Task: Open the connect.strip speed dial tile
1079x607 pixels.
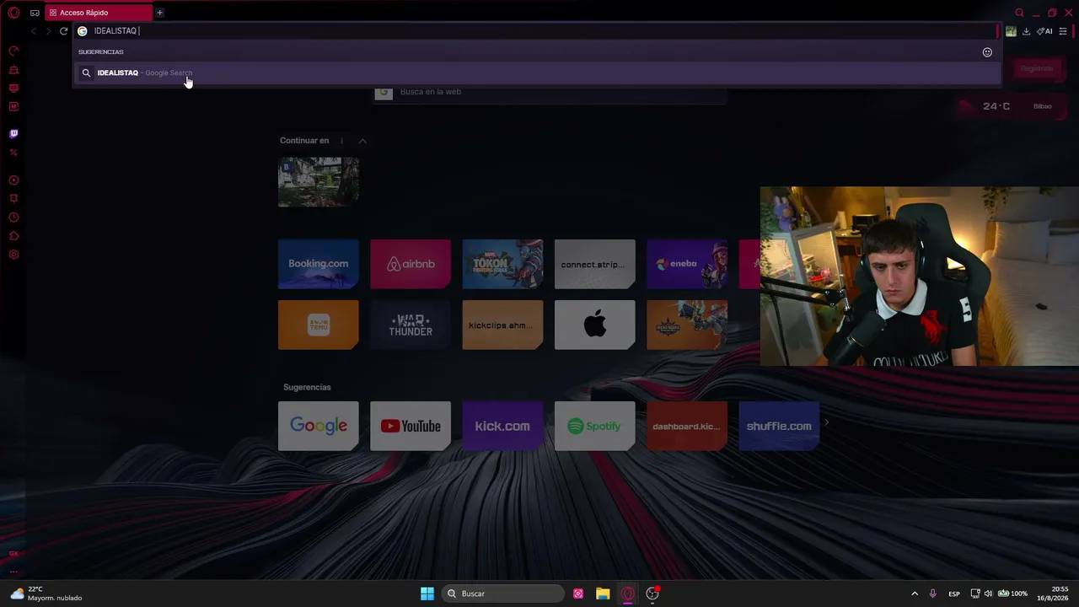Action: [x=595, y=264]
